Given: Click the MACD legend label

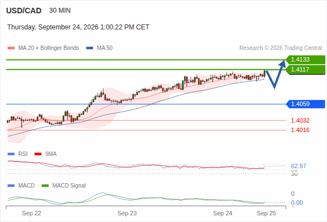Looking at the screenshot, I should coord(27,186).
